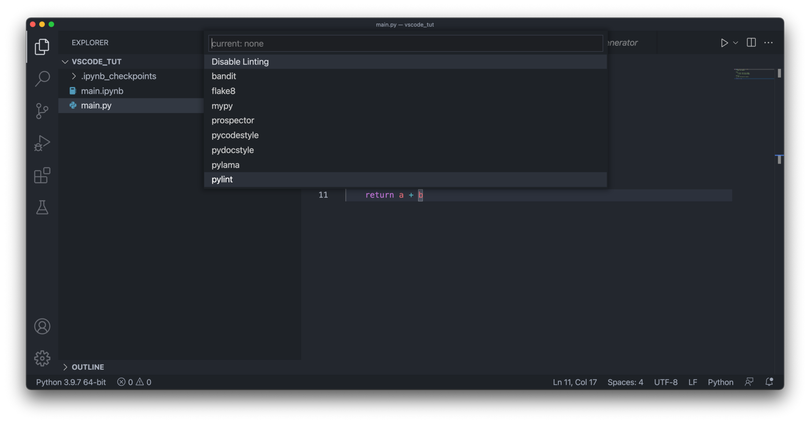Open the Testing view
810x424 pixels.
pyautogui.click(x=42, y=208)
